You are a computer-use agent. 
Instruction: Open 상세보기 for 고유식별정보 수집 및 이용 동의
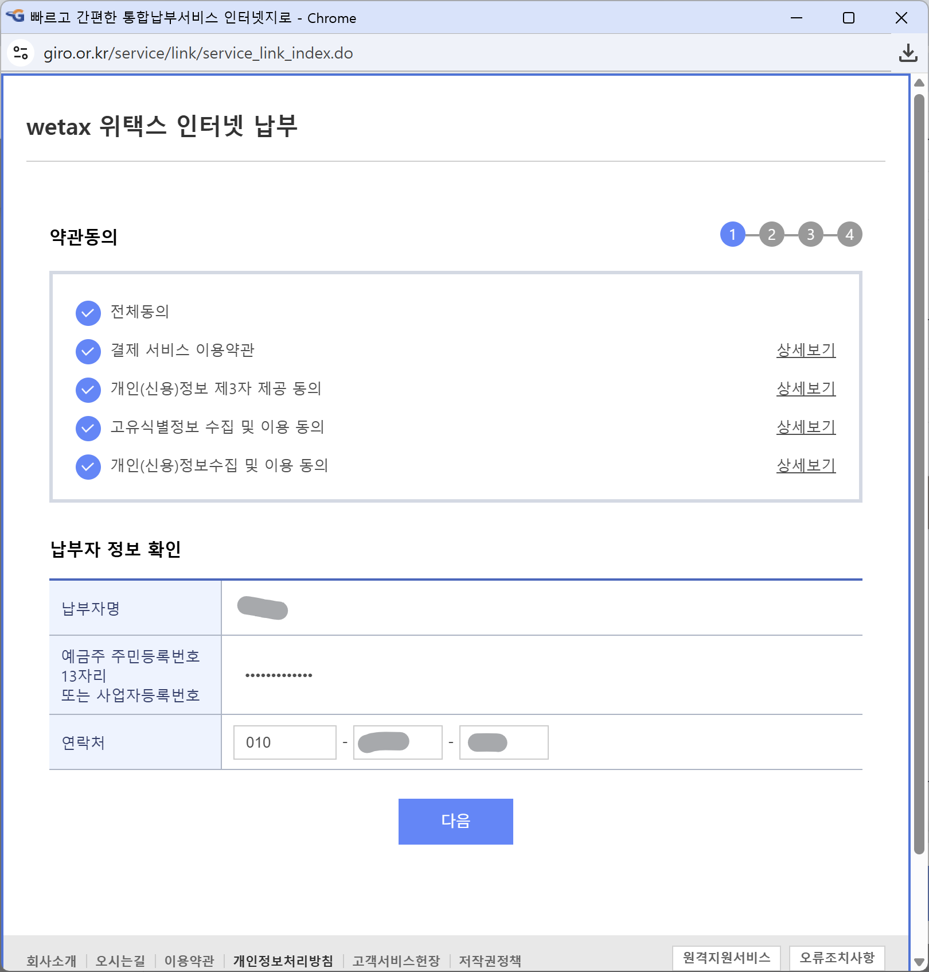[806, 427]
